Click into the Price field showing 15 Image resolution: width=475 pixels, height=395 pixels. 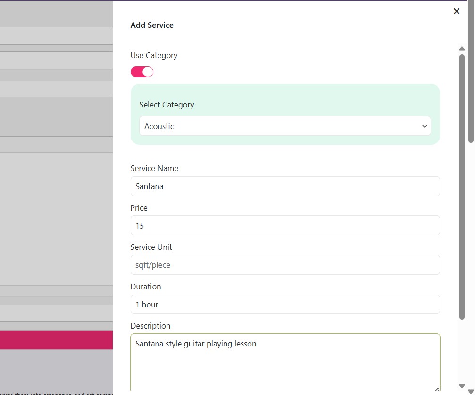click(x=284, y=226)
